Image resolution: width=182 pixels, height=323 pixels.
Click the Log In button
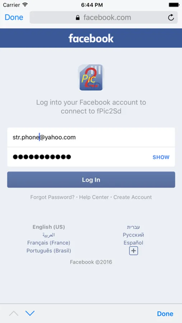coord(91,180)
